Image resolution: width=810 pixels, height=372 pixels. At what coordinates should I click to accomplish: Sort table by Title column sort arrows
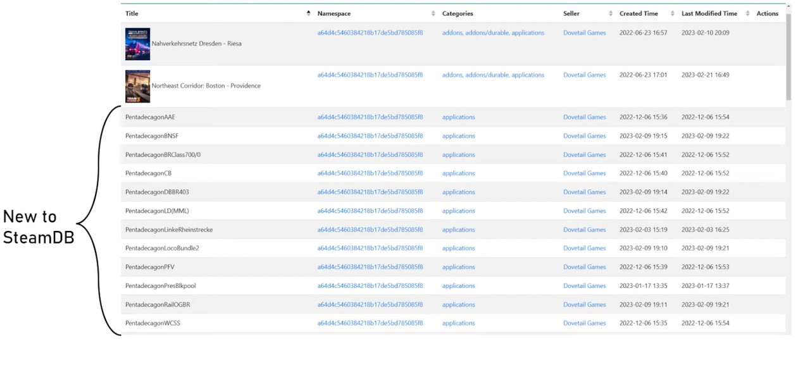point(308,13)
